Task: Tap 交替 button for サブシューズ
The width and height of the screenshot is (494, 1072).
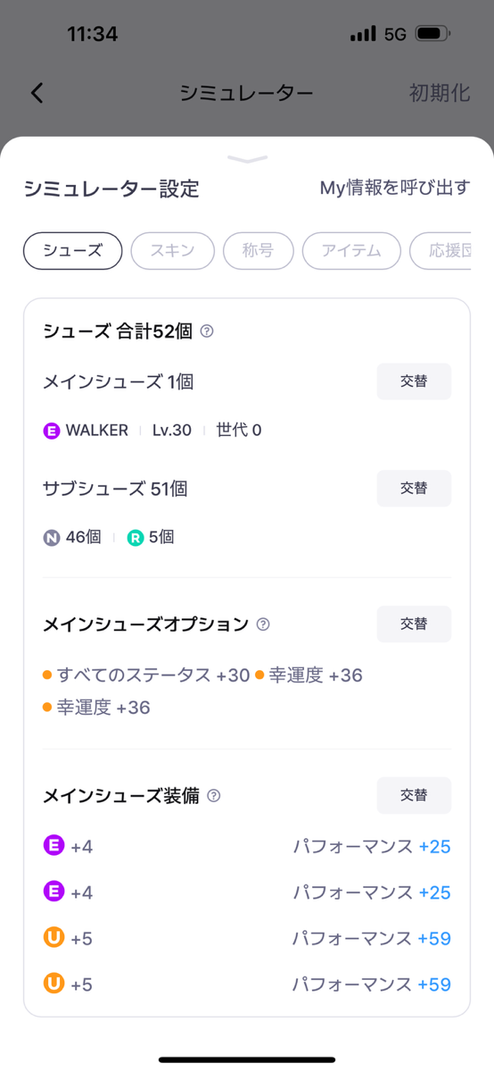Action: [x=414, y=489]
